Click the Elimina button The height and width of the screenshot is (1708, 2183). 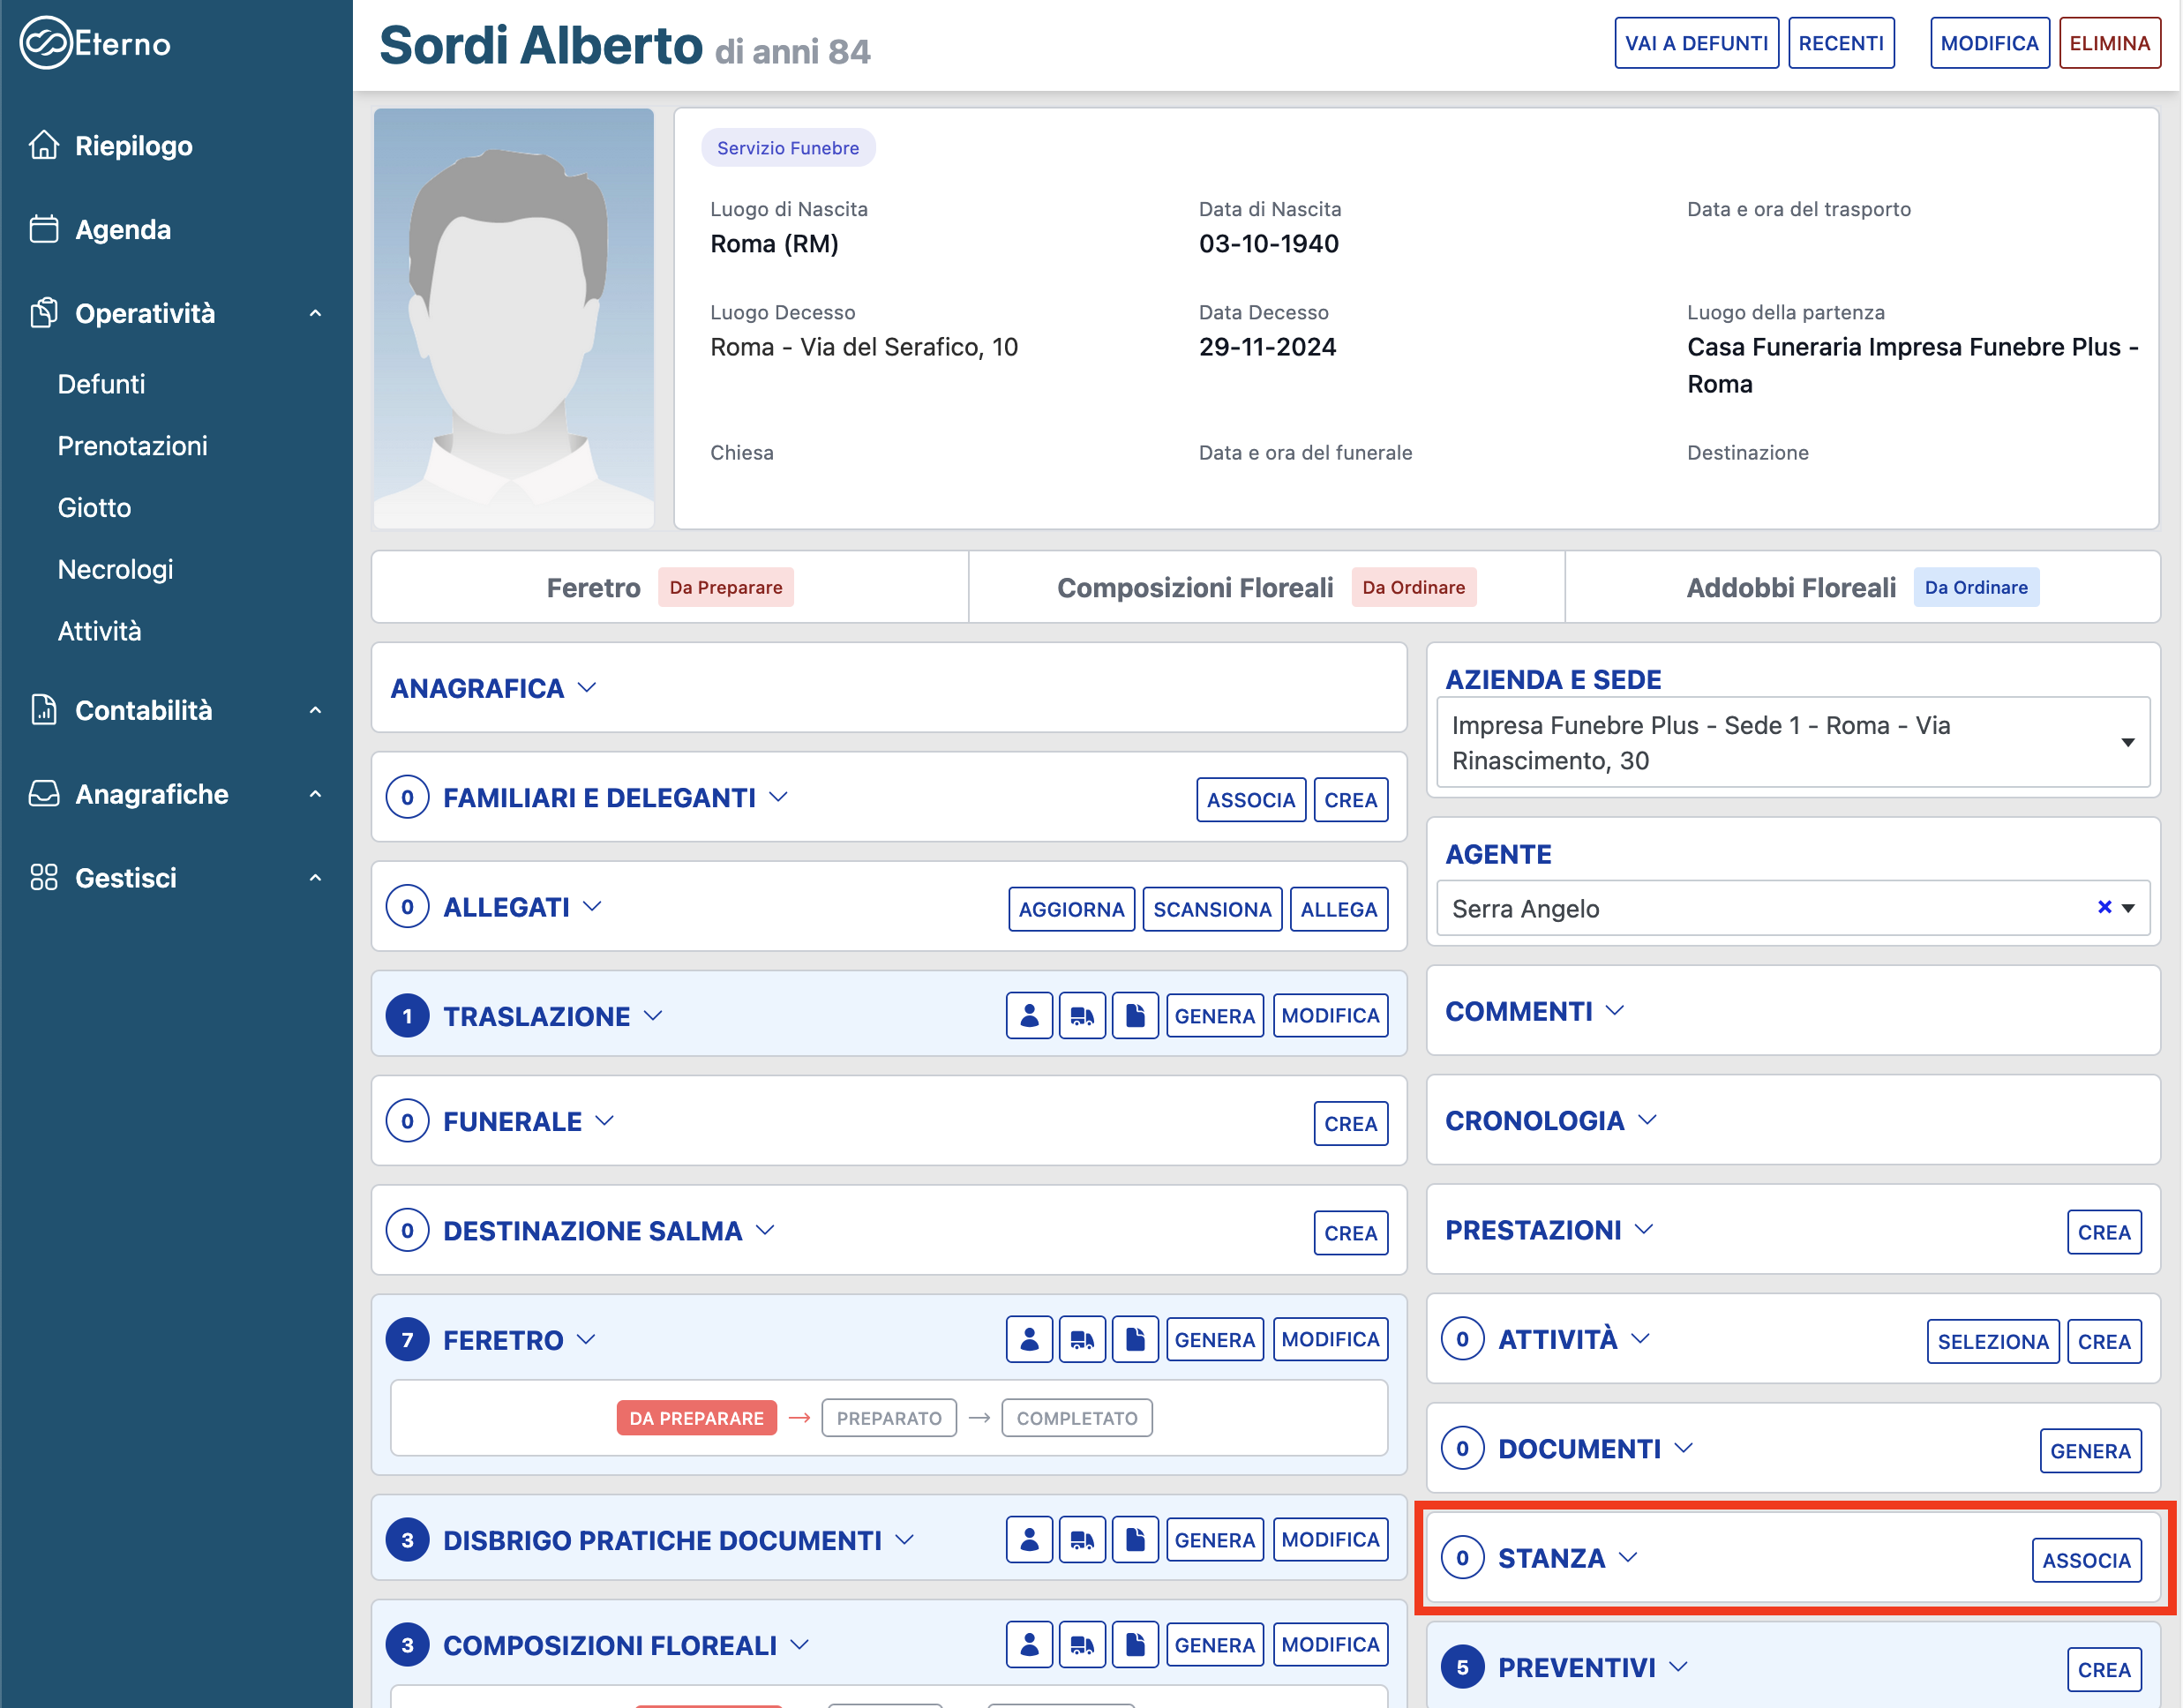point(2109,43)
